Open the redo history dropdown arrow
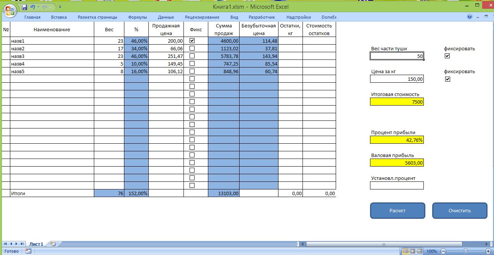The height and width of the screenshot is (255, 494). (x=51, y=7)
